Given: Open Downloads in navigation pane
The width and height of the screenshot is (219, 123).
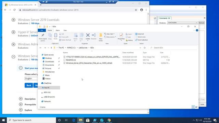Looking at the screenshot, I should pyautogui.click(x=49, y=61).
